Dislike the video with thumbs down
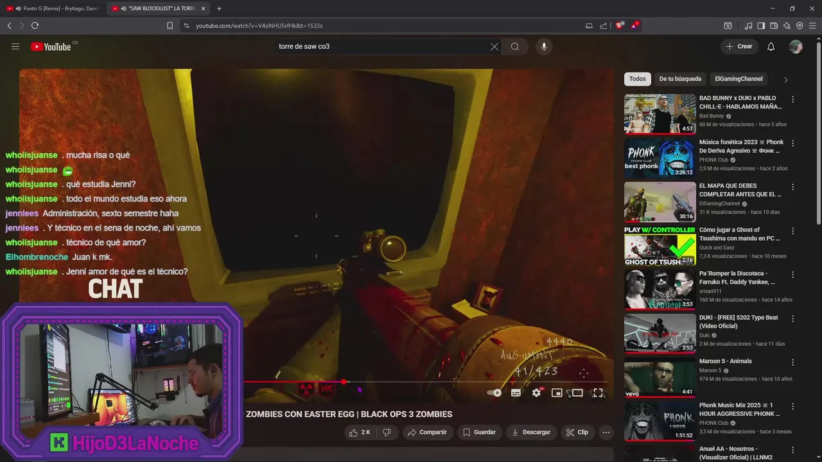This screenshot has height=462, width=822. pos(387,432)
